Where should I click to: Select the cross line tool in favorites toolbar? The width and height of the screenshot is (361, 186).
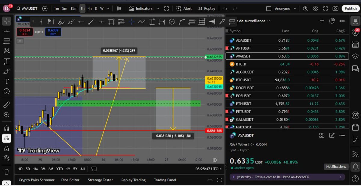pos(131,22)
